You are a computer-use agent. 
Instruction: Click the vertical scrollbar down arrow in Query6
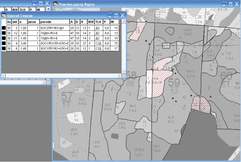point(124,72)
